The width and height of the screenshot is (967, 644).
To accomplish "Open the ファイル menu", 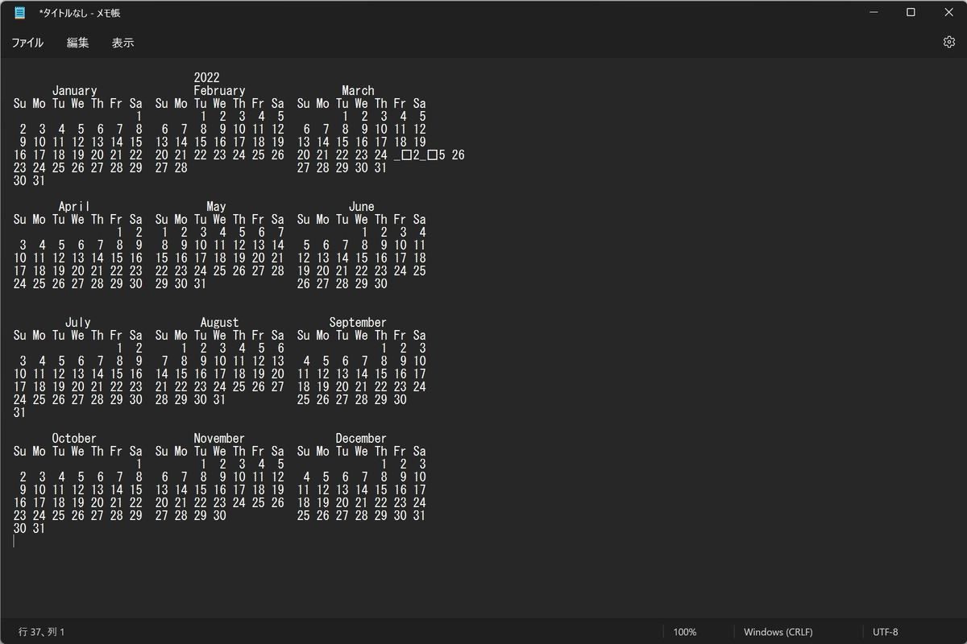I will click(x=27, y=43).
